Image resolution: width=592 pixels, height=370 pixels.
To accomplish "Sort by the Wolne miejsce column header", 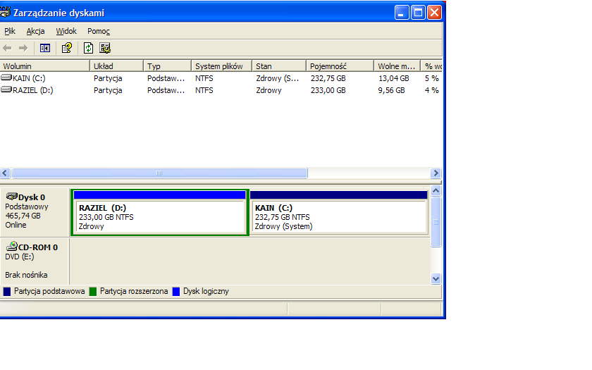I will click(397, 66).
